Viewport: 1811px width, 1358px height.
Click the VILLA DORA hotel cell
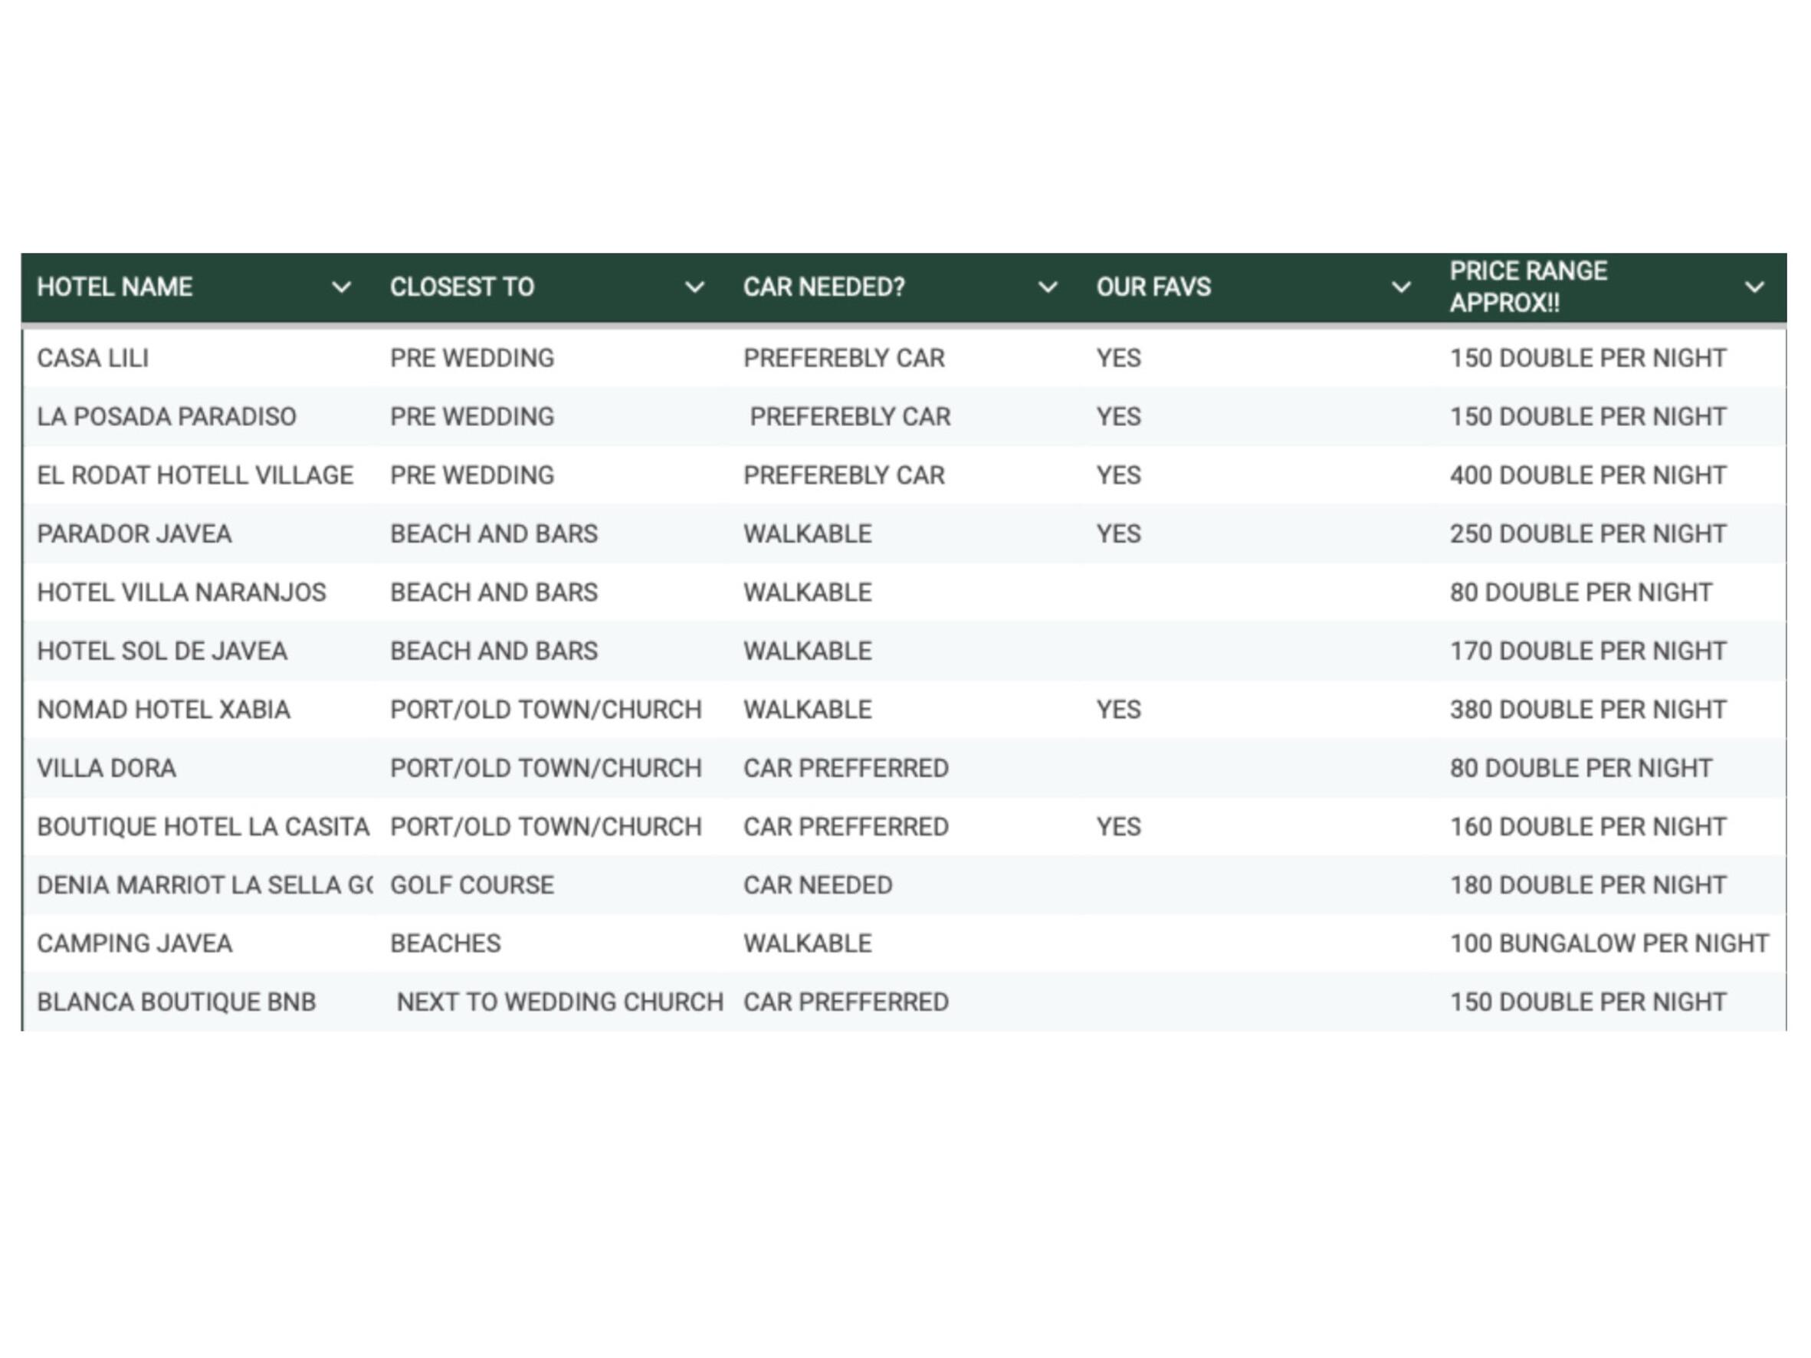[x=107, y=769]
